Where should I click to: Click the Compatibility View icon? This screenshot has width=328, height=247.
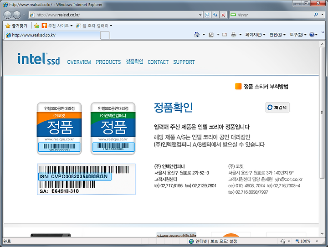pos(207,15)
